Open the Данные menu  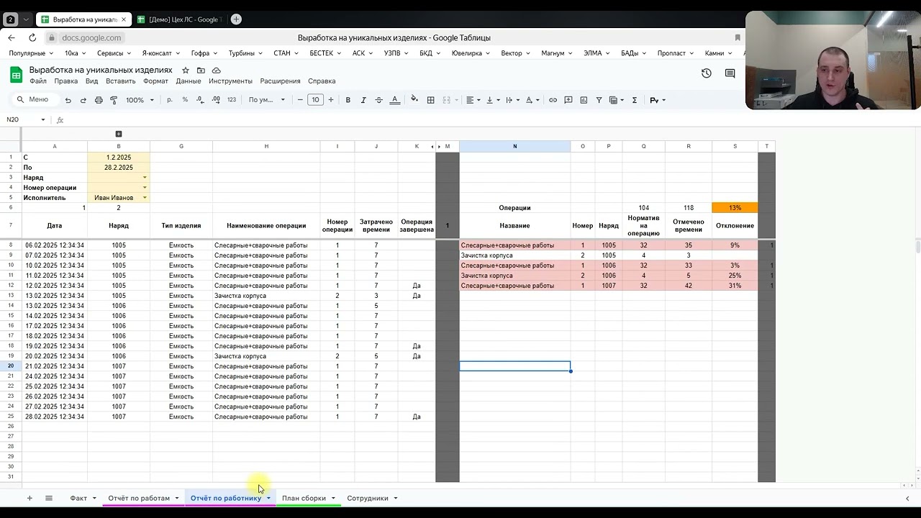click(x=189, y=81)
